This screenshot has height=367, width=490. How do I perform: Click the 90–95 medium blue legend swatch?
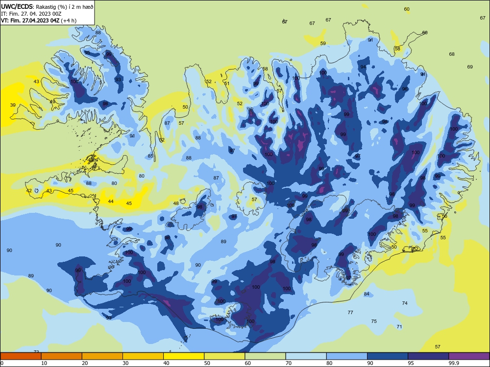click(x=388, y=356)
